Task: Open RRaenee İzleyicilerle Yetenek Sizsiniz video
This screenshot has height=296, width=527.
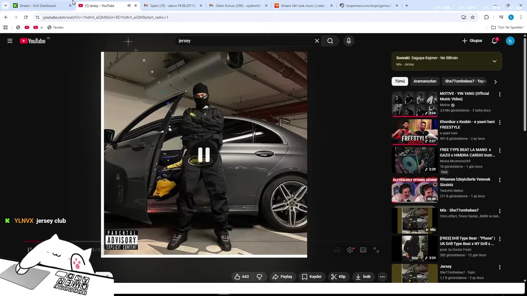Action: click(x=465, y=182)
